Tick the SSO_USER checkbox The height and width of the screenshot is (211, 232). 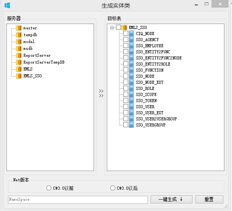click(x=126, y=106)
